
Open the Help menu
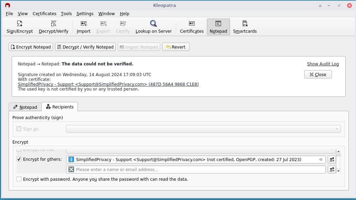click(124, 14)
